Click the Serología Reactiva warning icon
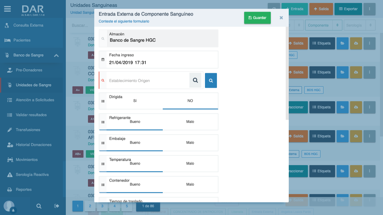383x215 pixels. [x=10, y=175]
